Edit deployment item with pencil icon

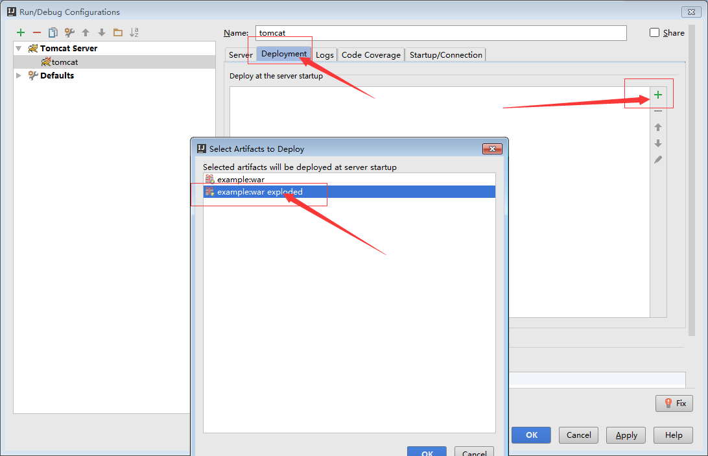[658, 160]
